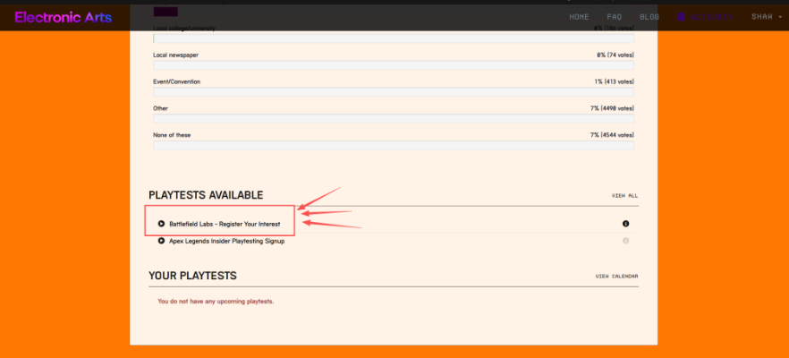Open the HOME navigation link
Screen dimensions: 789x358
click(x=579, y=17)
